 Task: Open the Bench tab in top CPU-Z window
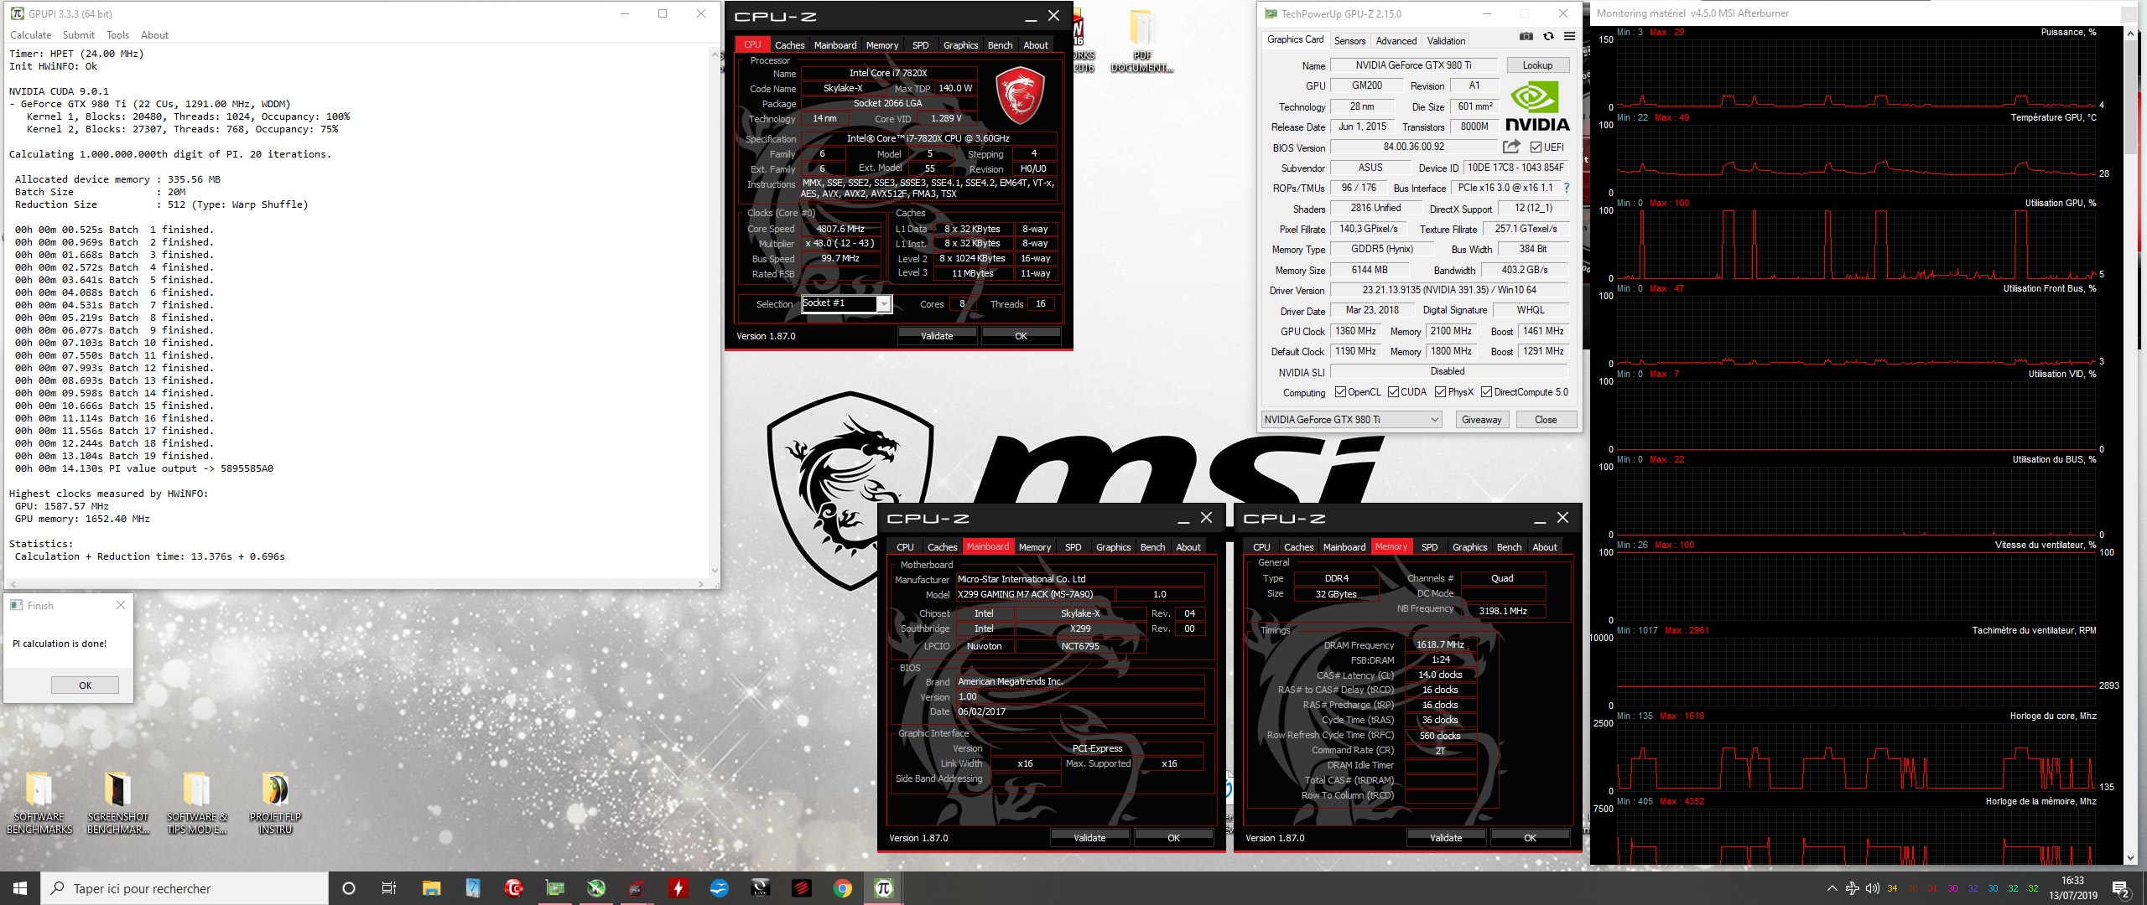click(x=1000, y=45)
